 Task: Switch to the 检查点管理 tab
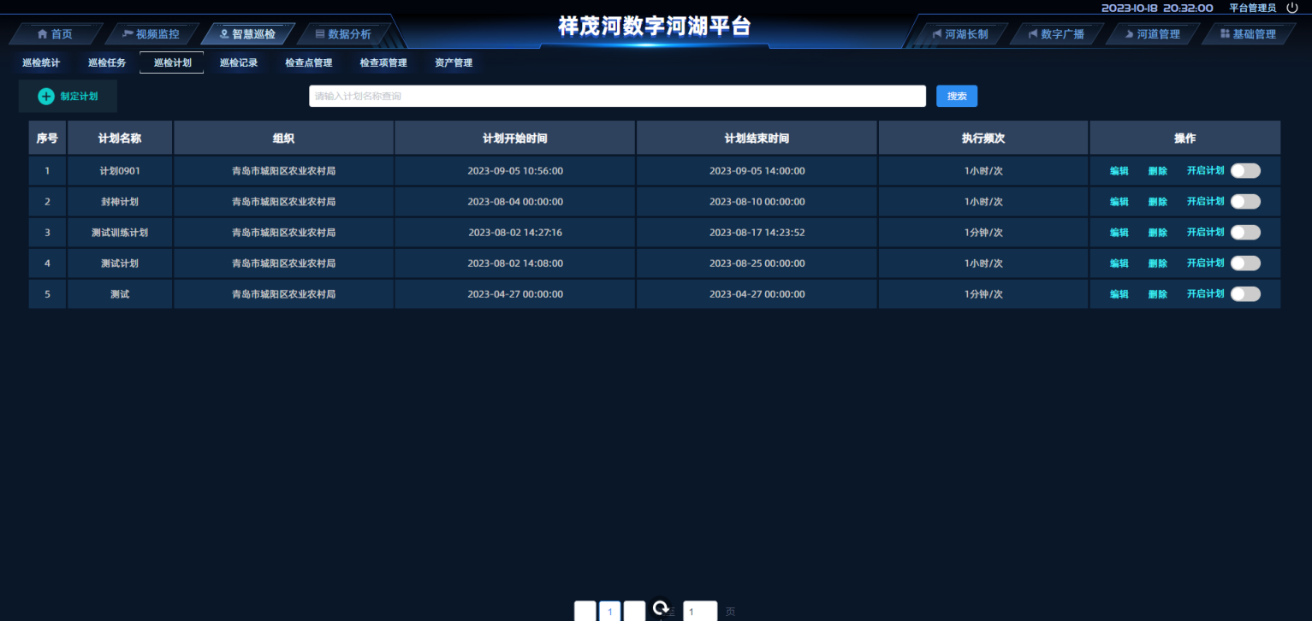(308, 63)
